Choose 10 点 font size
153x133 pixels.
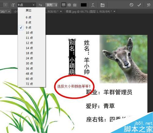coord(32,33)
